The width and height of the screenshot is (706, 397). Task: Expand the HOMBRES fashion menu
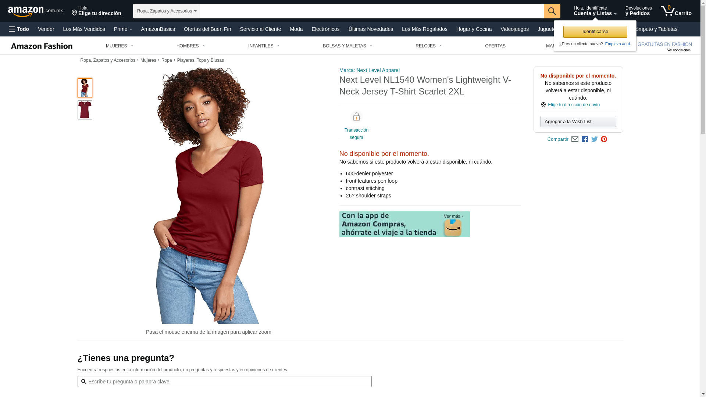tap(191, 46)
